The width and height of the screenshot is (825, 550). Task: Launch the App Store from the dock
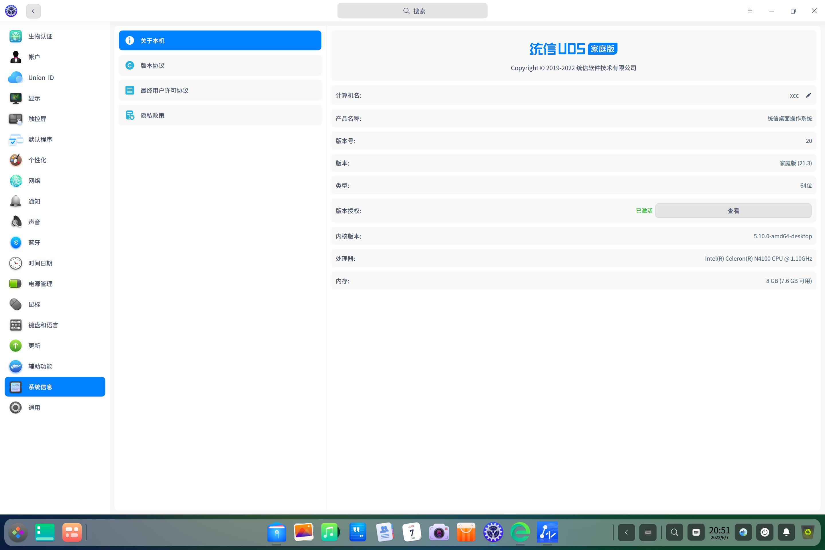point(466,532)
